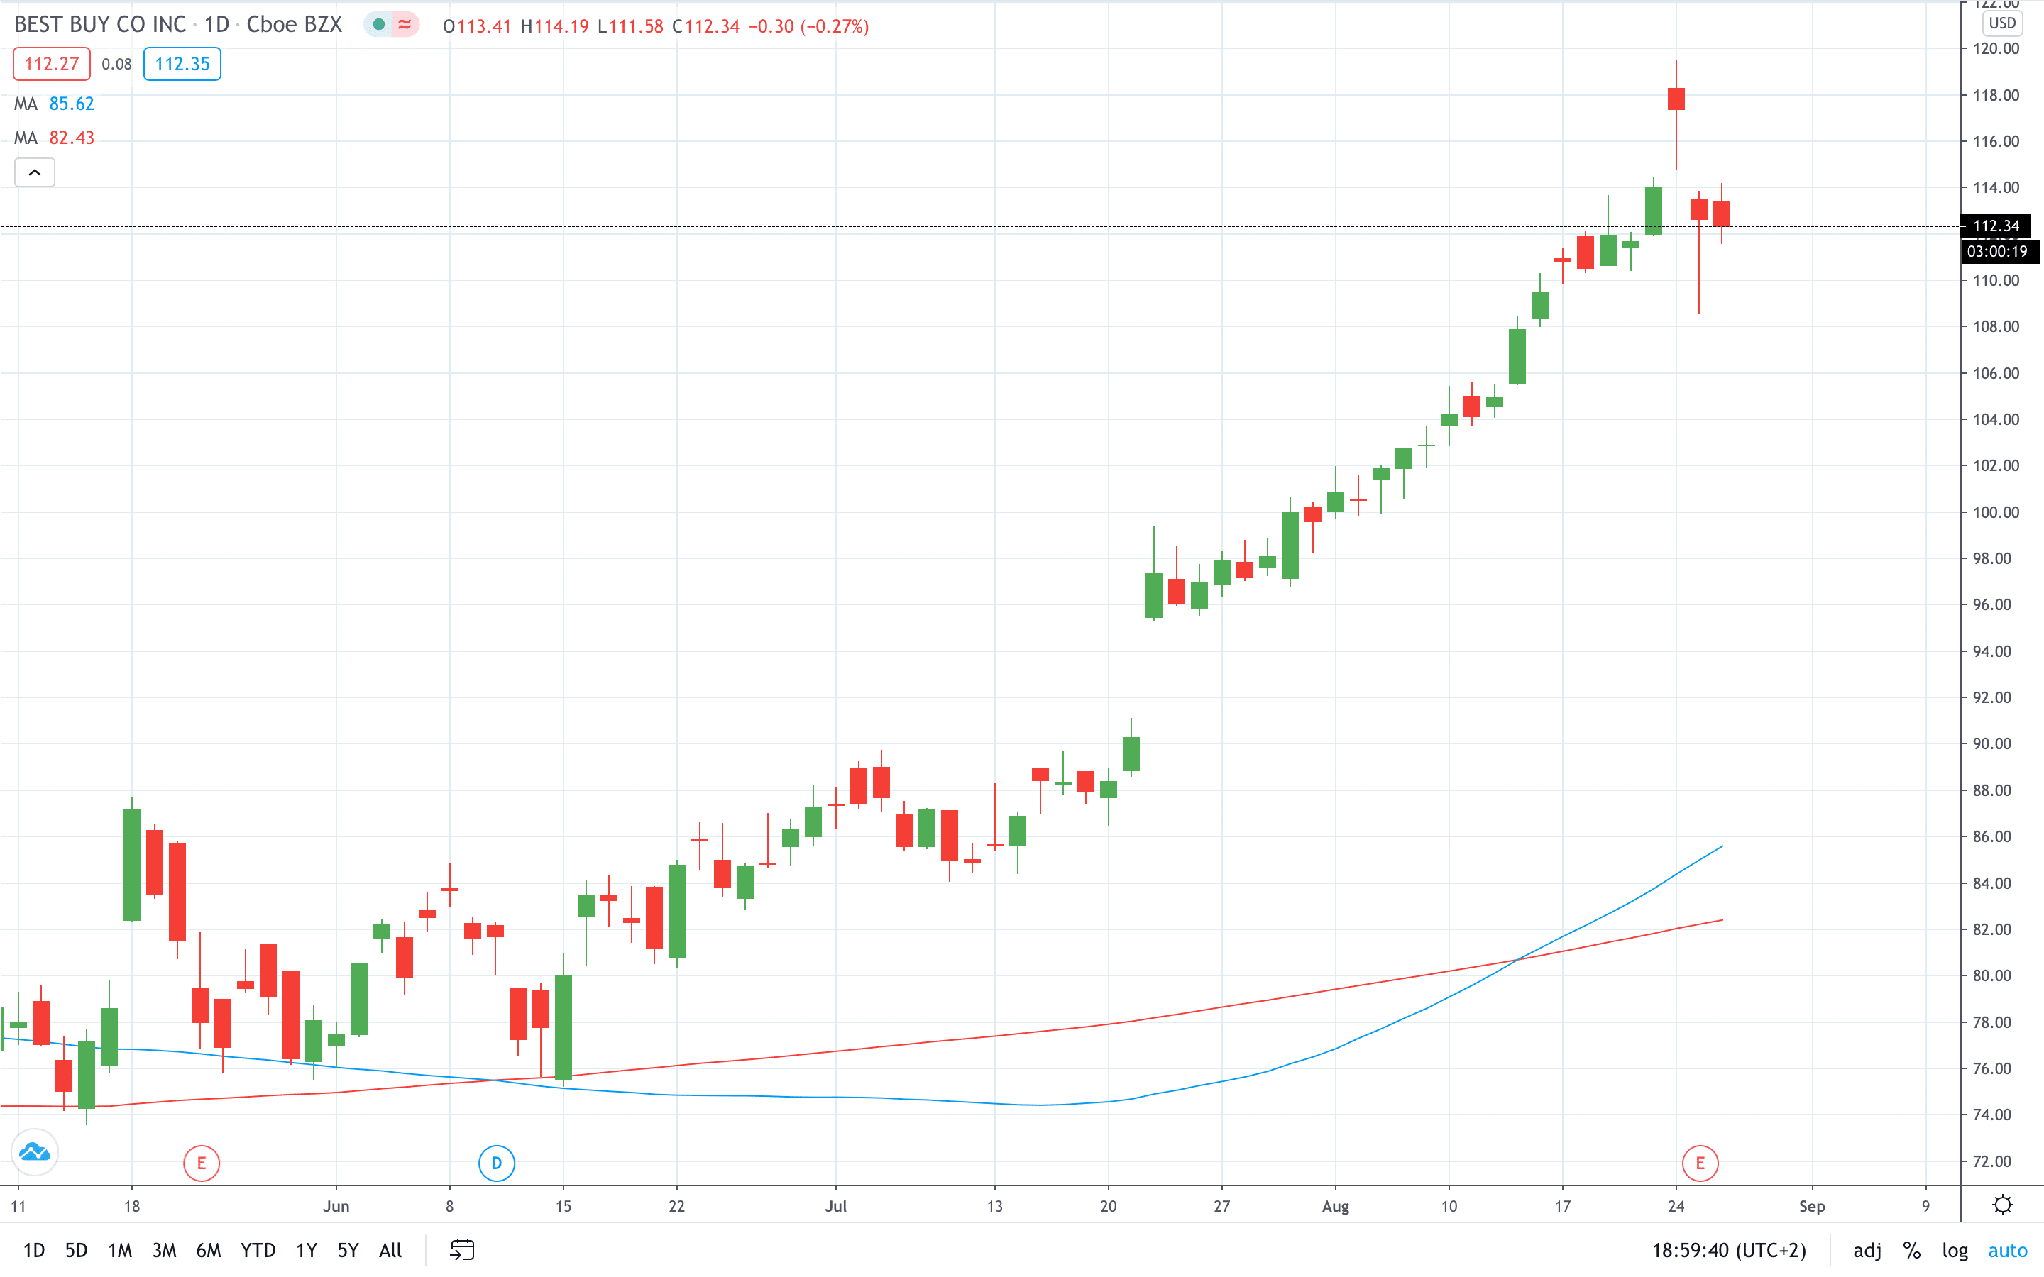Click the 18:59:40 (UTC+2) timezone clock
2044x1277 pixels.
pyautogui.click(x=1729, y=1251)
